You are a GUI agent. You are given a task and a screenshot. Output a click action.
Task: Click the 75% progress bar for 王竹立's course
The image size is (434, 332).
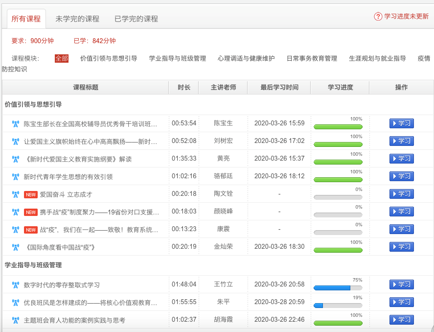pyautogui.click(x=338, y=288)
